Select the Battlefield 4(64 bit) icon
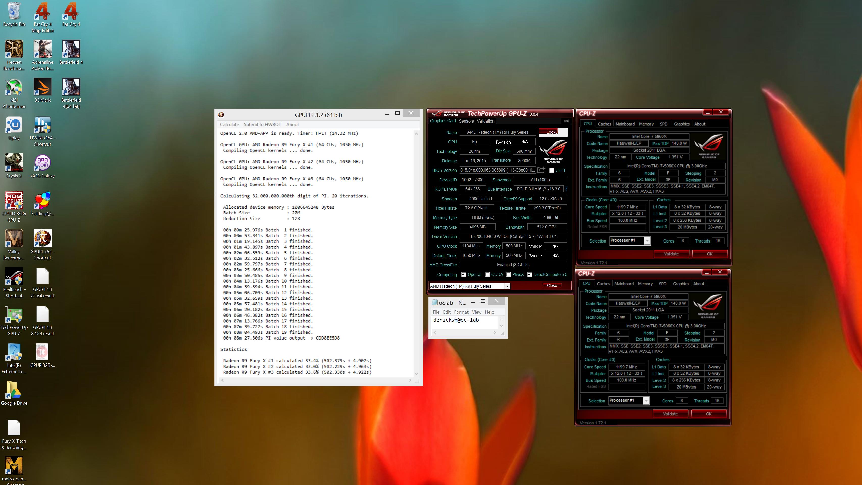 coord(71,93)
